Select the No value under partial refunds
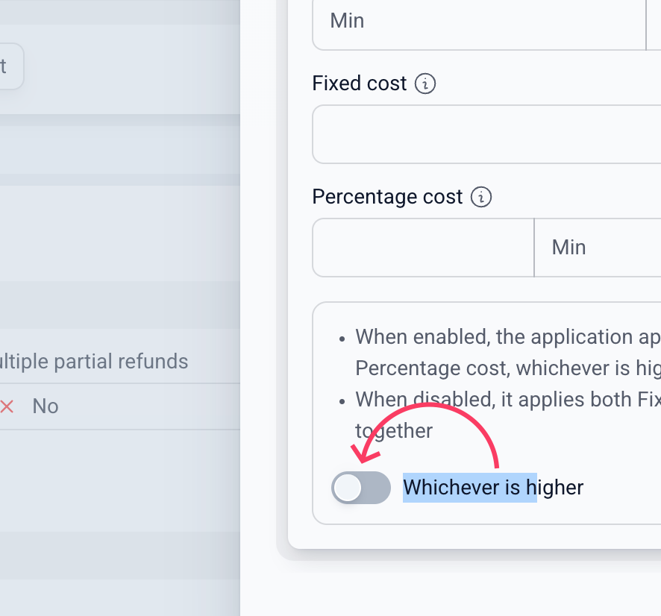 point(46,406)
